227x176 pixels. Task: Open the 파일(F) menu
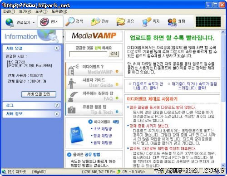[x=9, y=11]
